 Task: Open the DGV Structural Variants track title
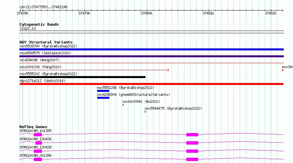pyautogui.click(x=46, y=42)
